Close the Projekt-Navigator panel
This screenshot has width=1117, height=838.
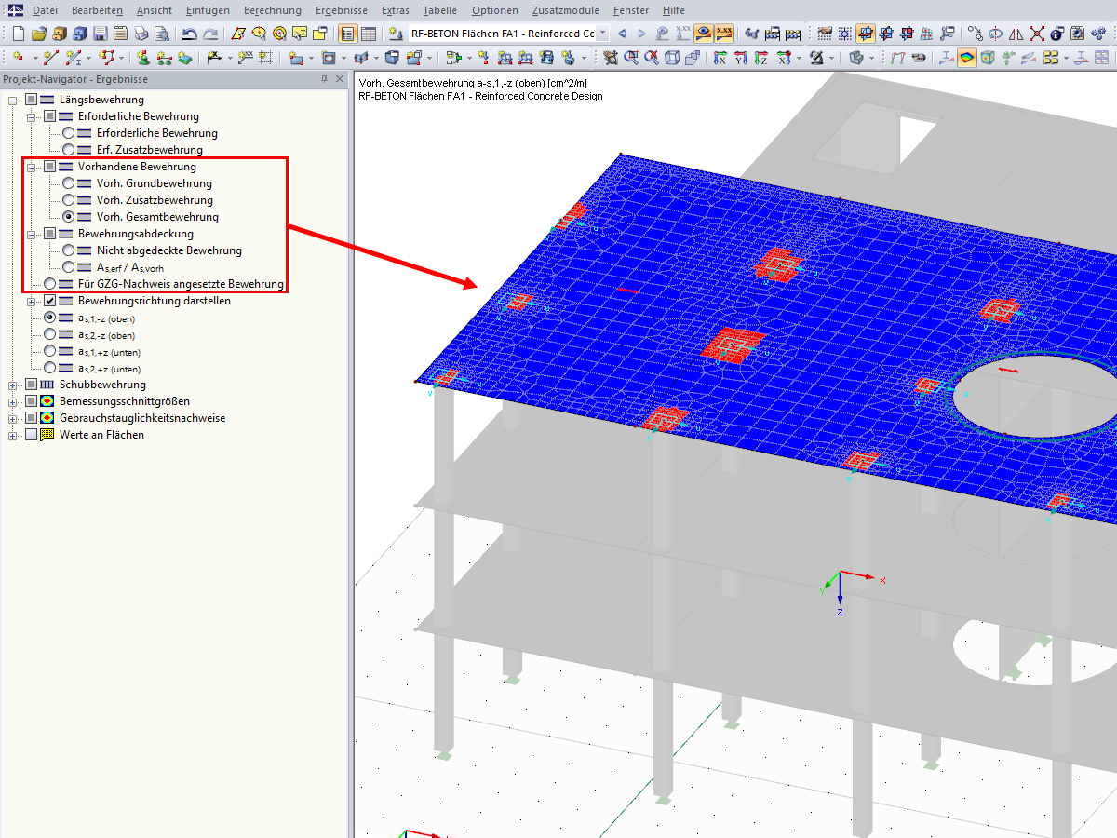339,80
